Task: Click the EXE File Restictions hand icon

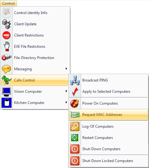Action: coord(7,47)
